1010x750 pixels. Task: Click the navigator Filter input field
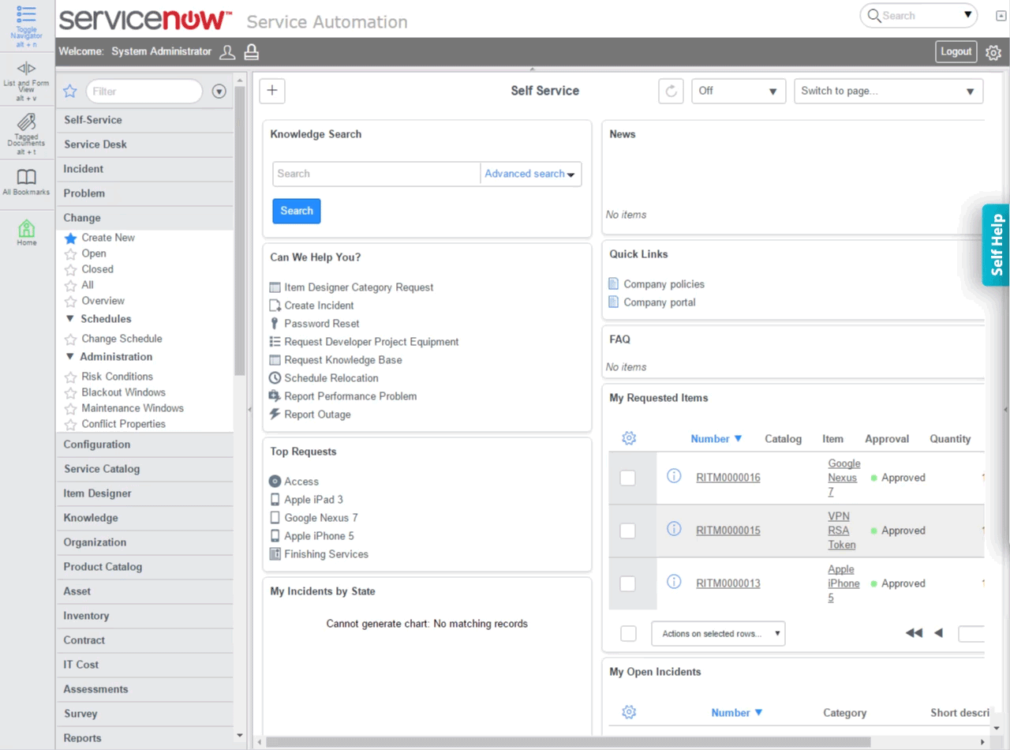[144, 92]
